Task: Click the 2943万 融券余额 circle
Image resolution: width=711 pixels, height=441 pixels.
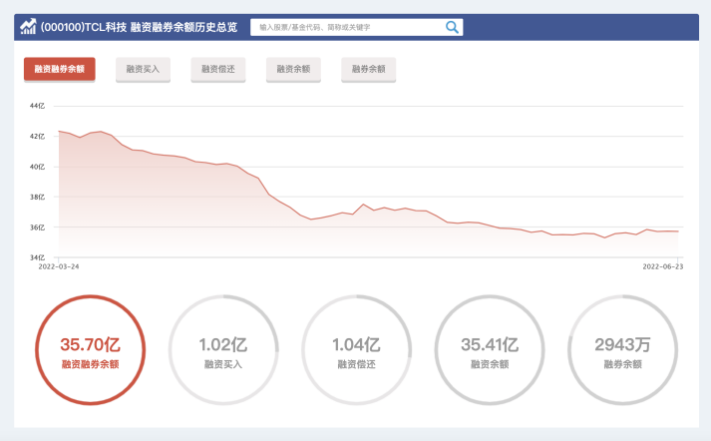Action: 622,352
